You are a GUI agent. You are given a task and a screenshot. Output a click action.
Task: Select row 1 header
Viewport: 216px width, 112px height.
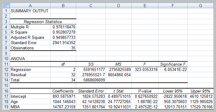pyautogui.click(x=6, y=11)
